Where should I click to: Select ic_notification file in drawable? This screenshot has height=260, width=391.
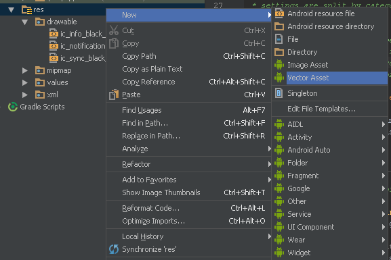[83, 46]
